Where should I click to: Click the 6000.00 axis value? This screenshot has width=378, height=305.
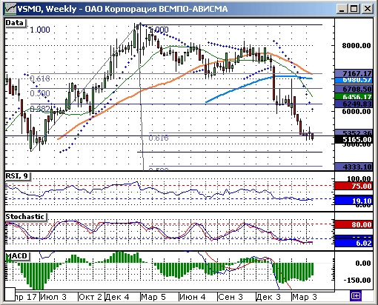pos(356,112)
